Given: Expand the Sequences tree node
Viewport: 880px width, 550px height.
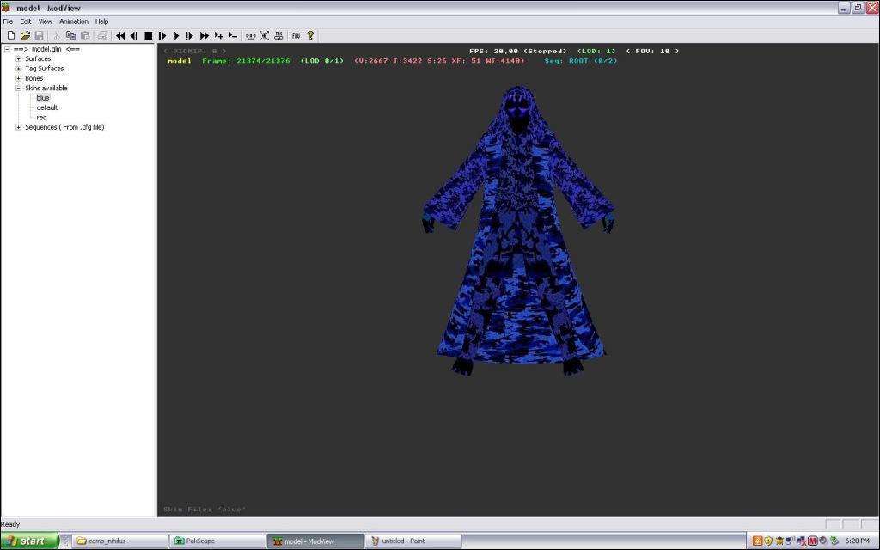Looking at the screenshot, I should click(19, 127).
